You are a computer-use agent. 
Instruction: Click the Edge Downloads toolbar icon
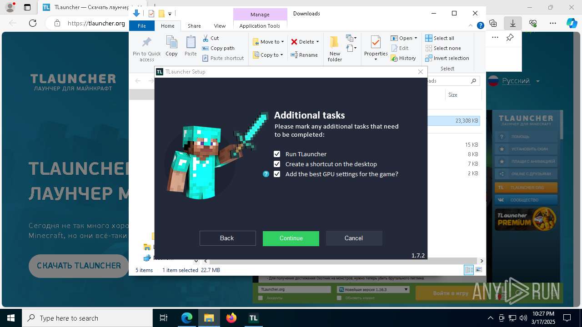tap(512, 23)
